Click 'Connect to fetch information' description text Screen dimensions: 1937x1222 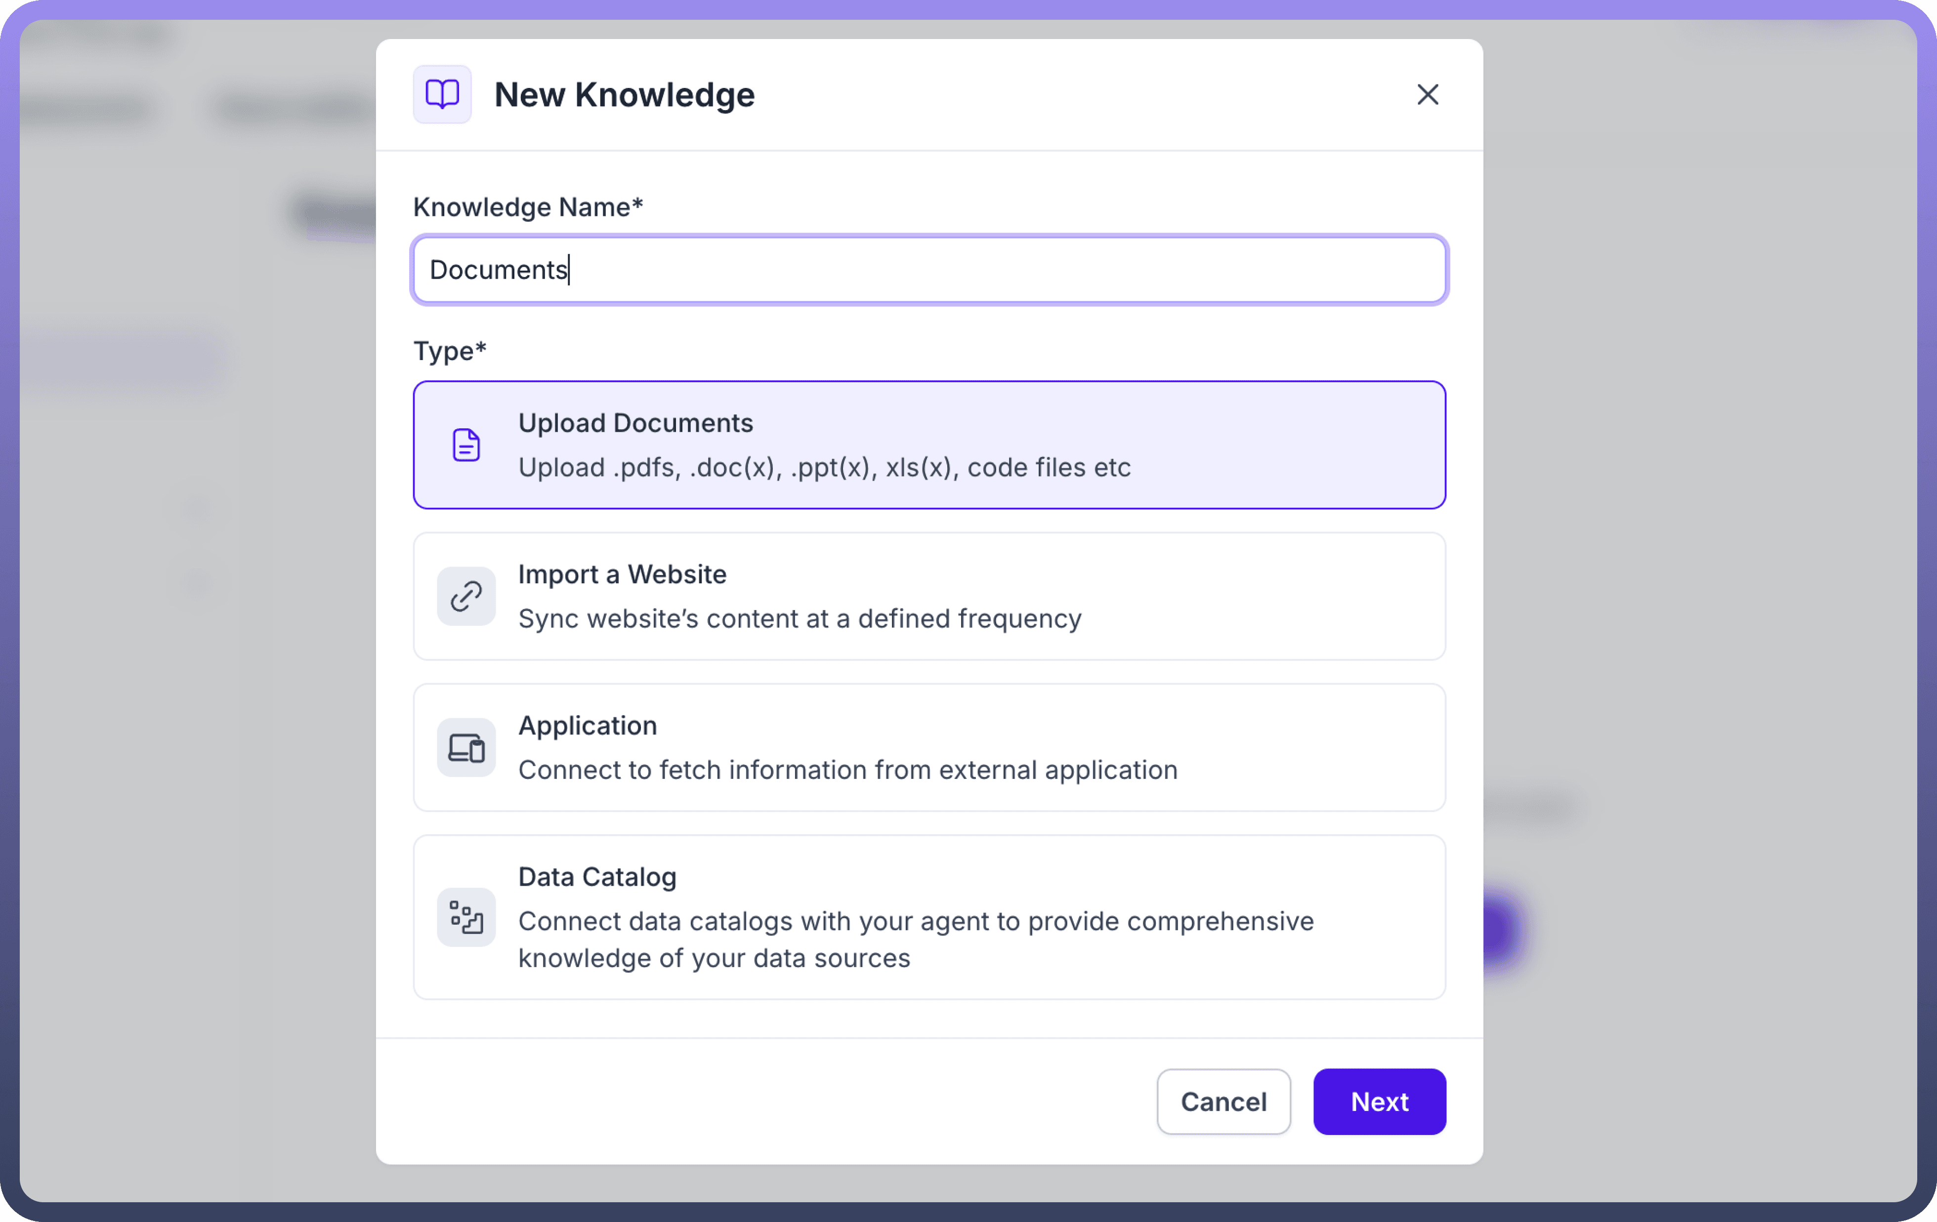tap(847, 770)
